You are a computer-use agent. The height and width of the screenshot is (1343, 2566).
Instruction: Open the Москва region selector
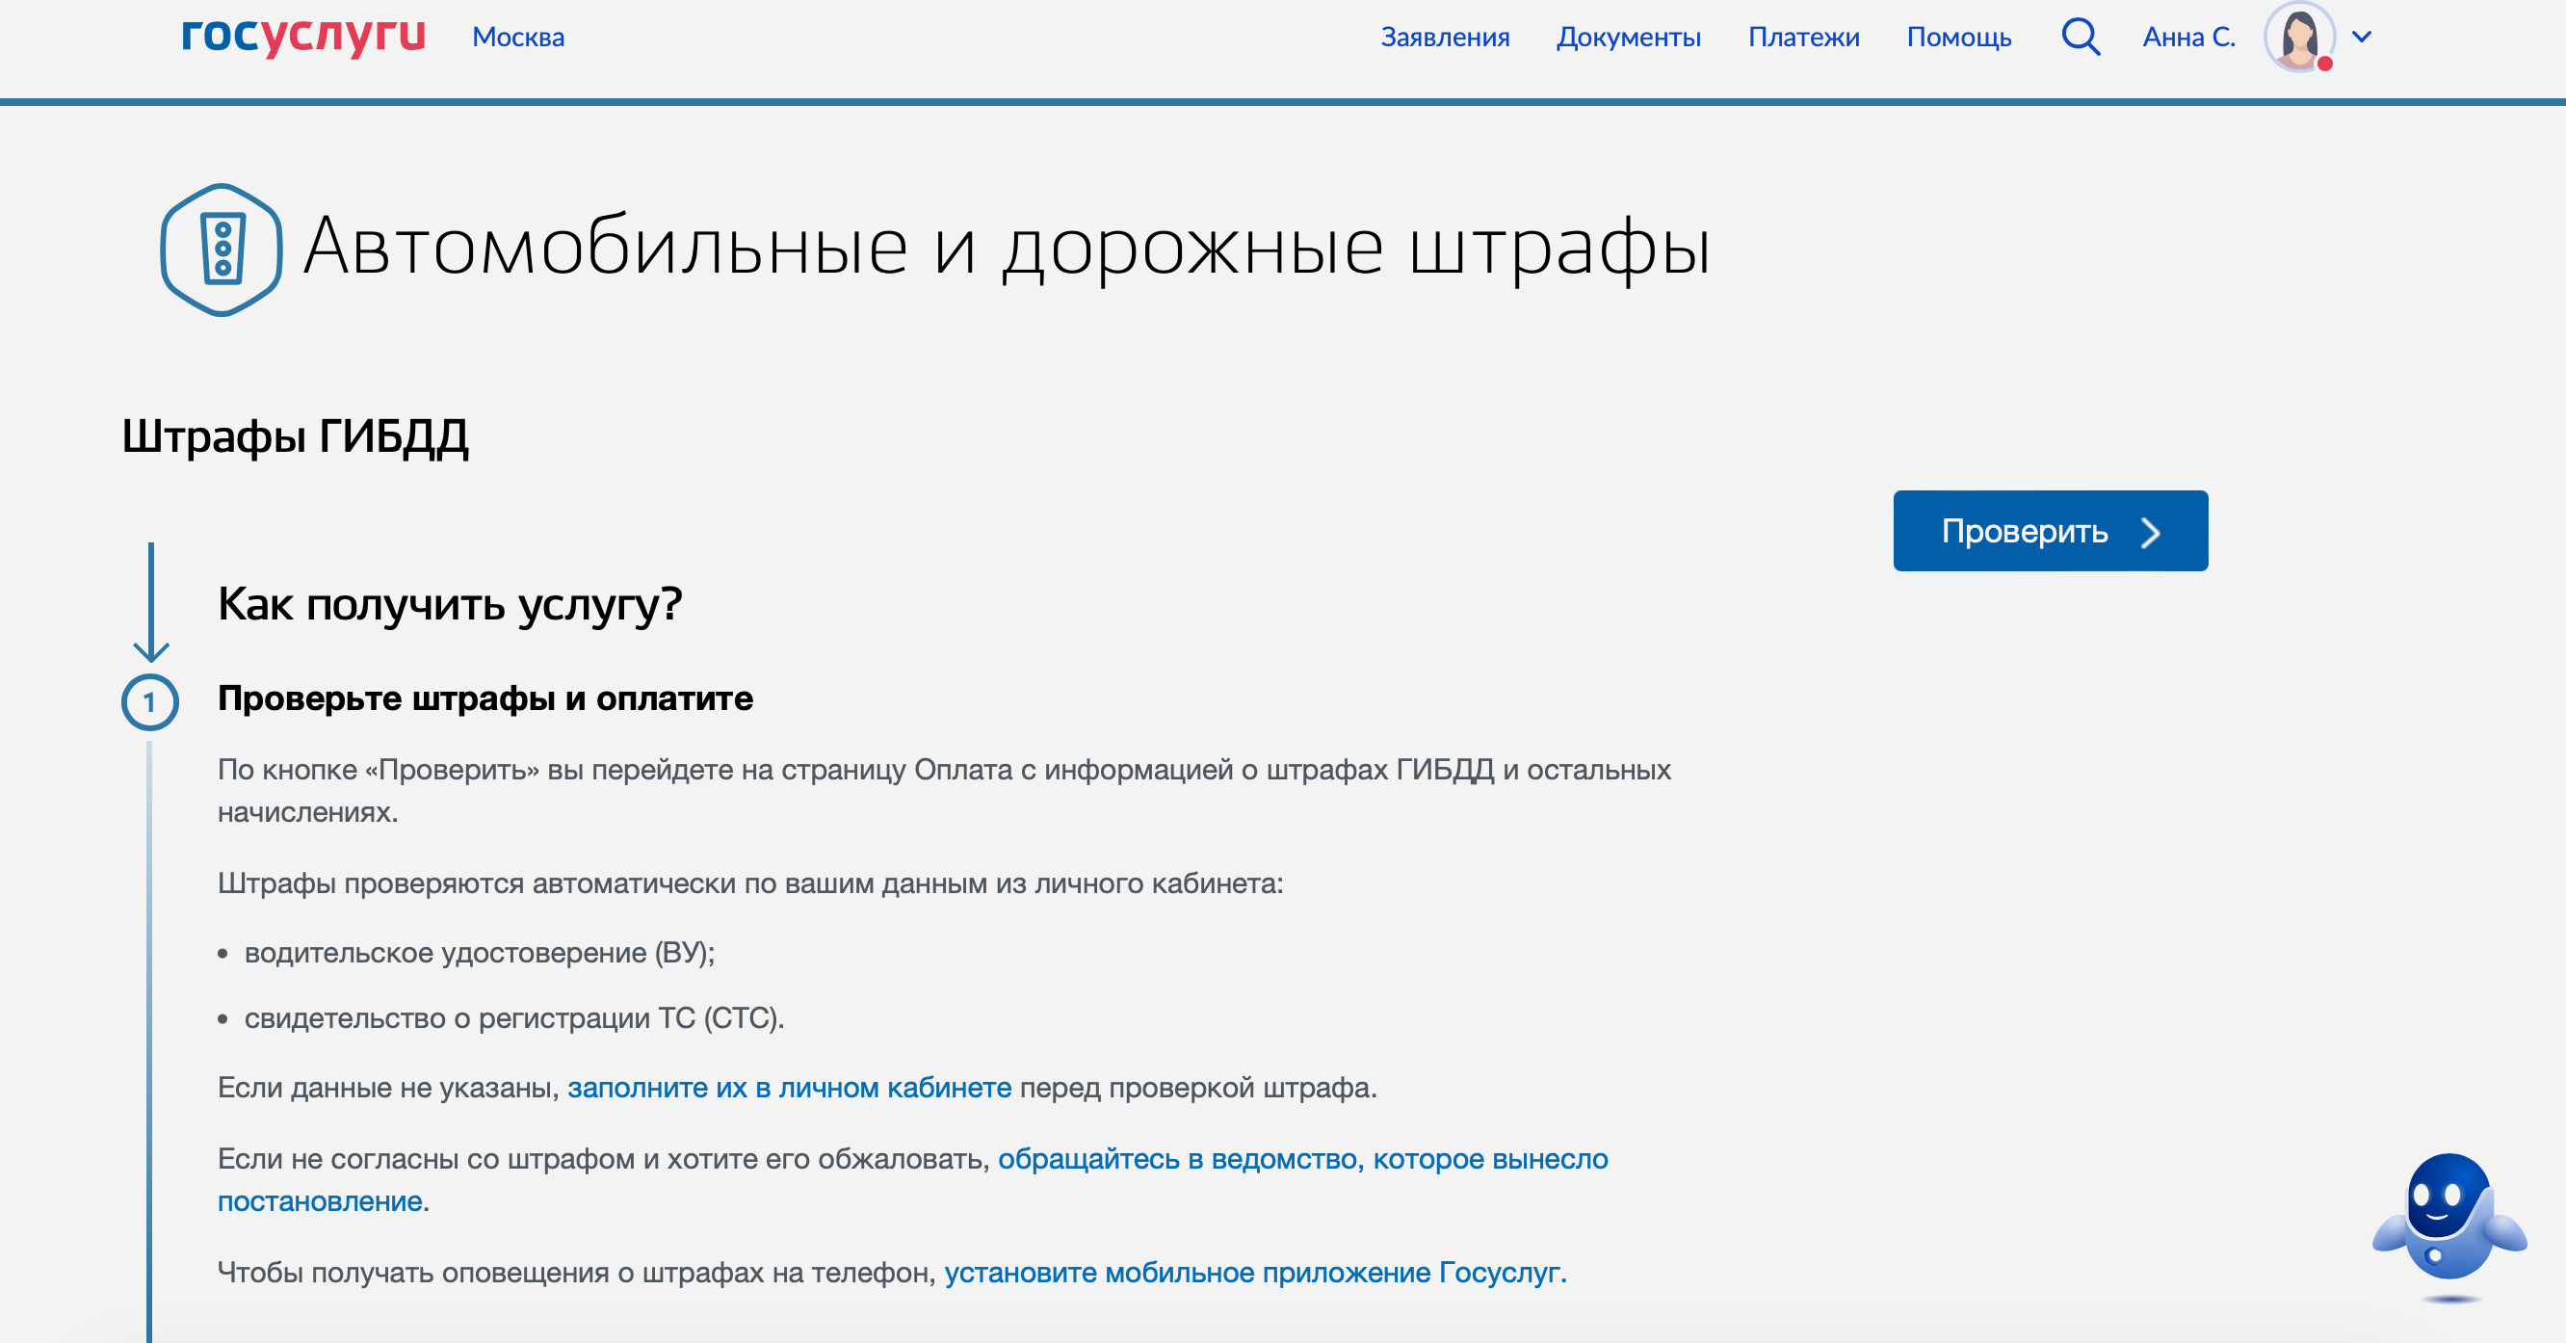[518, 37]
